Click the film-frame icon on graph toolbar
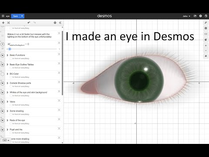209x157 pixels. coord(206,34)
